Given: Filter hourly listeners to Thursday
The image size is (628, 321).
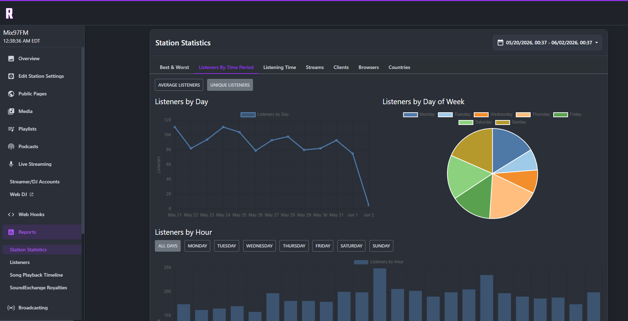Looking at the screenshot, I should pyautogui.click(x=294, y=246).
